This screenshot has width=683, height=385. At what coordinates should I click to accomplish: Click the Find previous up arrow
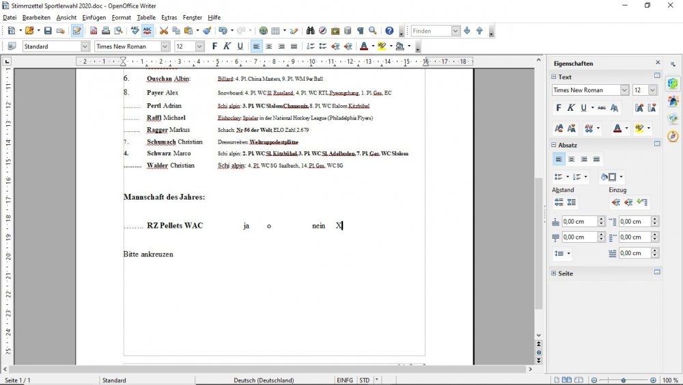pyautogui.click(x=479, y=31)
